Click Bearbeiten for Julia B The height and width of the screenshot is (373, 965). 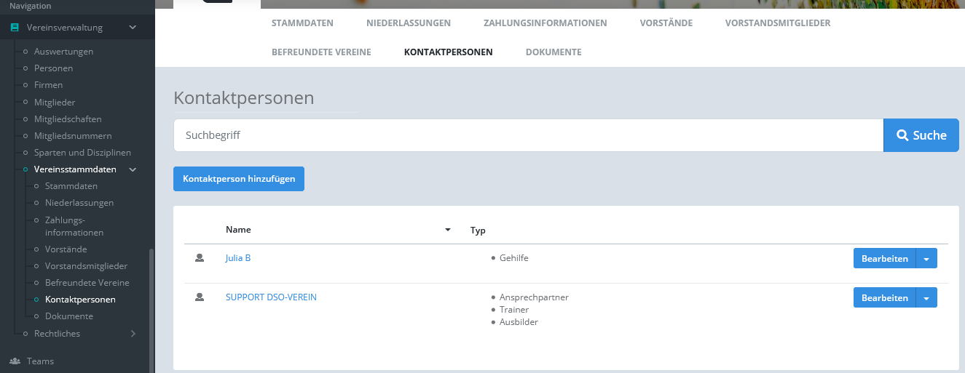pos(885,258)
